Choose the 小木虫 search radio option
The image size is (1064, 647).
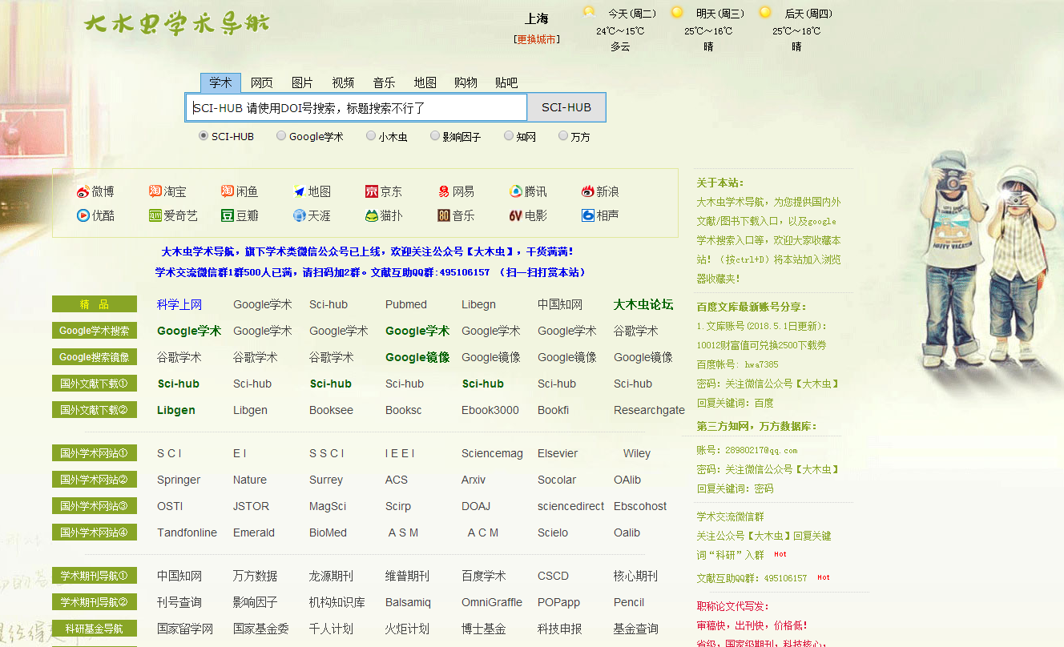point(371,136)
